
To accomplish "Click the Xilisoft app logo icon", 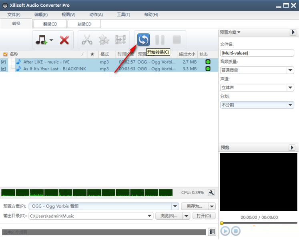I will [5, 5].
